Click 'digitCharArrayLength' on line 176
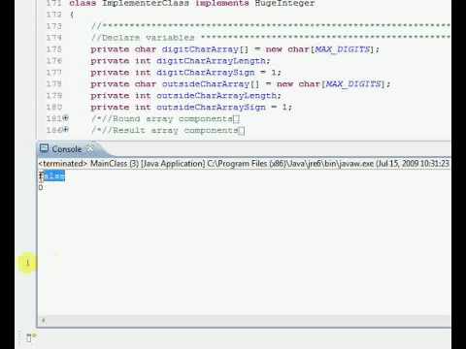Image resolution: width=466 pixels, height=349 pixels. 212,61
